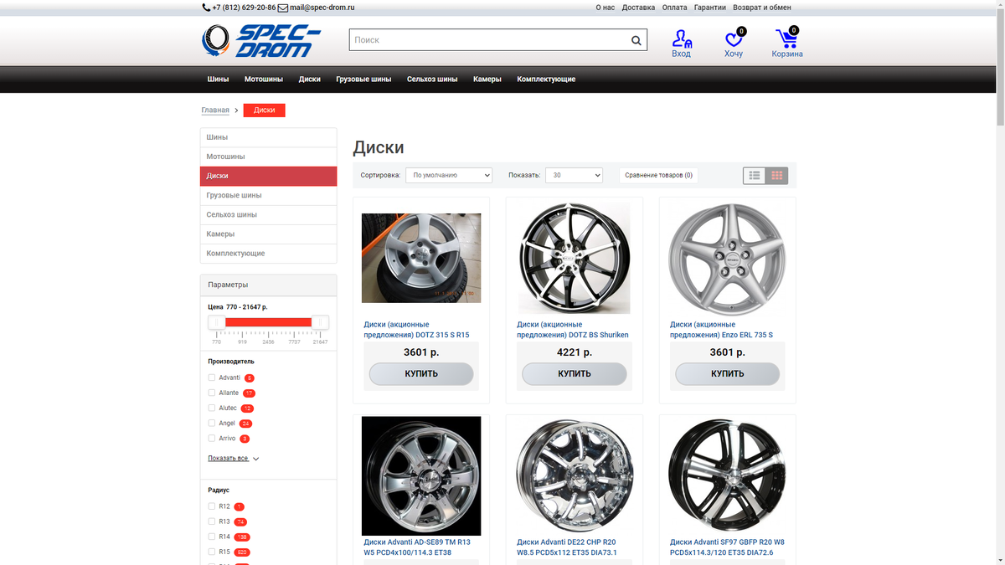Select Диски in the sidebar categories

268,176
